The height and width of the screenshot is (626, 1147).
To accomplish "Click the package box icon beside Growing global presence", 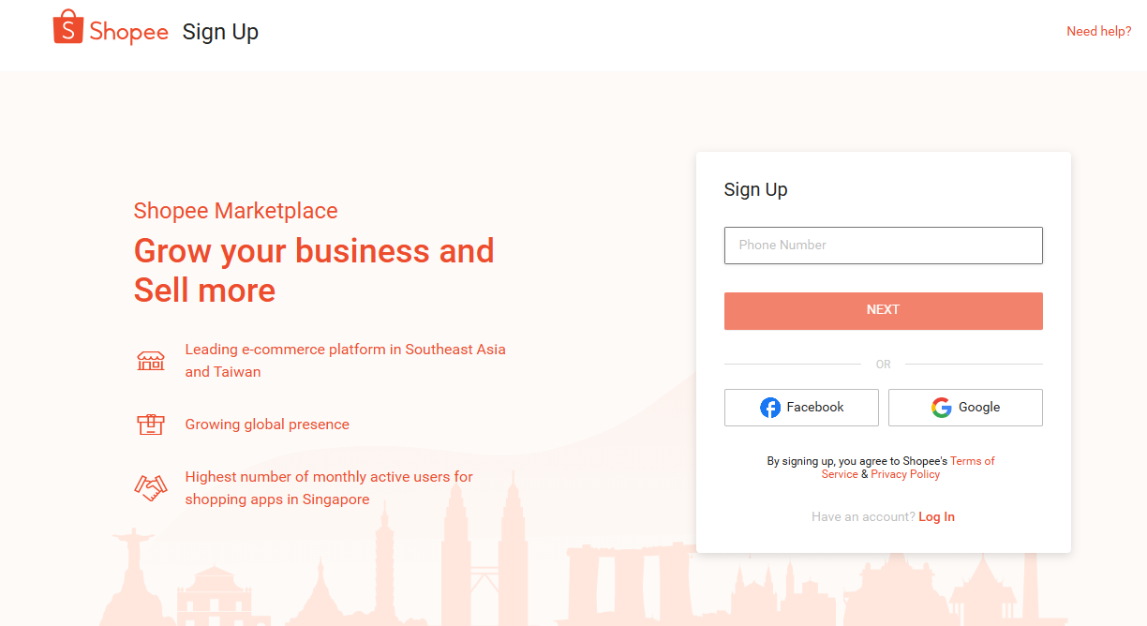I will (151, 425).
